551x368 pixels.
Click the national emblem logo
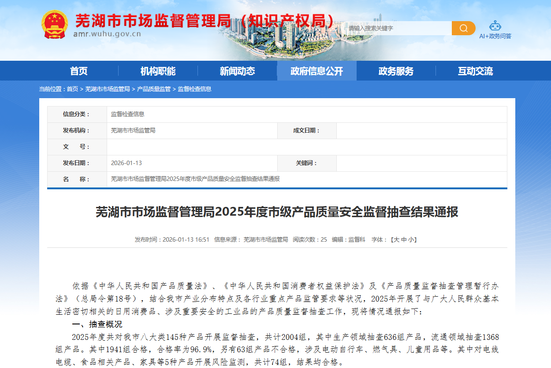(55, 25)
